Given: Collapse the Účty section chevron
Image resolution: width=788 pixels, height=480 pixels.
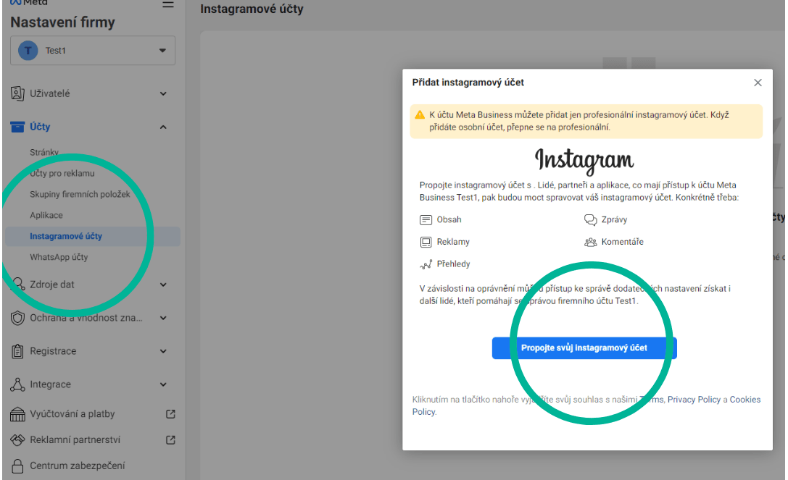Looking at the screenshot, I should [x=163, y=127].
